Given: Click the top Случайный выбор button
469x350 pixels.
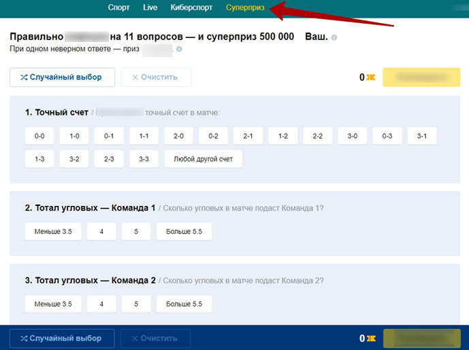Looking at the screenshot, I should pos(62,77).
